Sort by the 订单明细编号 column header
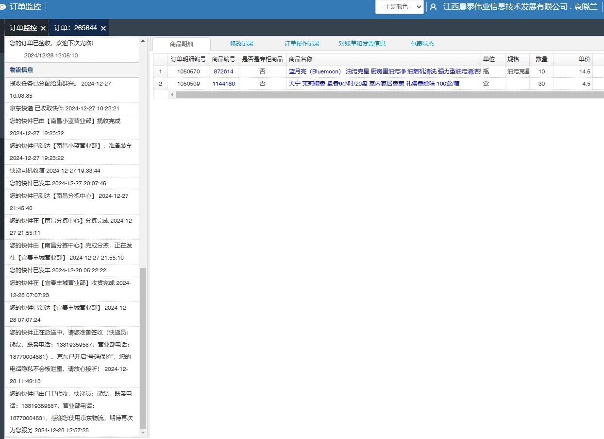 (x=188, y=59)
